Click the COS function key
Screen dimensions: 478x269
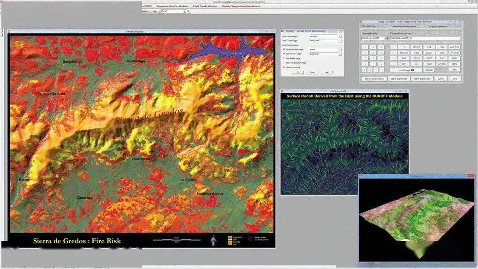[x=442, y=53]
